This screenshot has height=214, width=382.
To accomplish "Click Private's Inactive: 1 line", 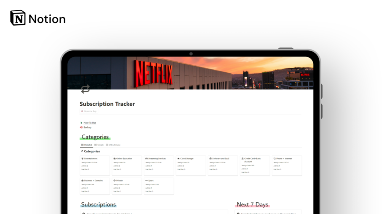I will click(117, 191).
